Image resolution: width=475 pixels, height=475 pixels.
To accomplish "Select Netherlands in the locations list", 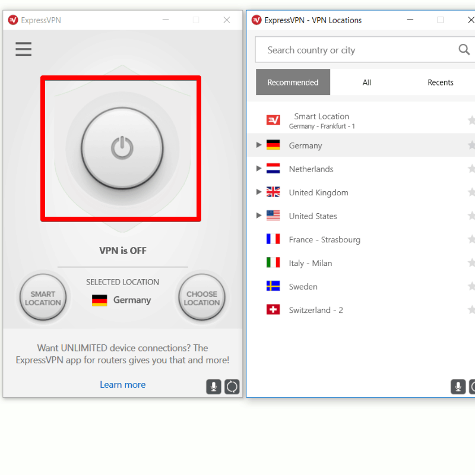I will (x=361, y=169).
